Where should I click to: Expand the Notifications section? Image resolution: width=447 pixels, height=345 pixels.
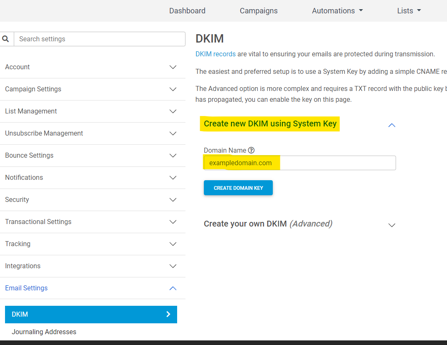point(173,178)
